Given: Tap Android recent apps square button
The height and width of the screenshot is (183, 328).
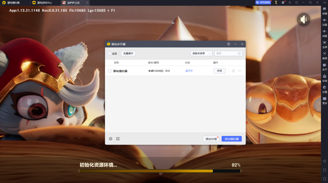Looking at the screenshot, I should click(x=324, y=179).
